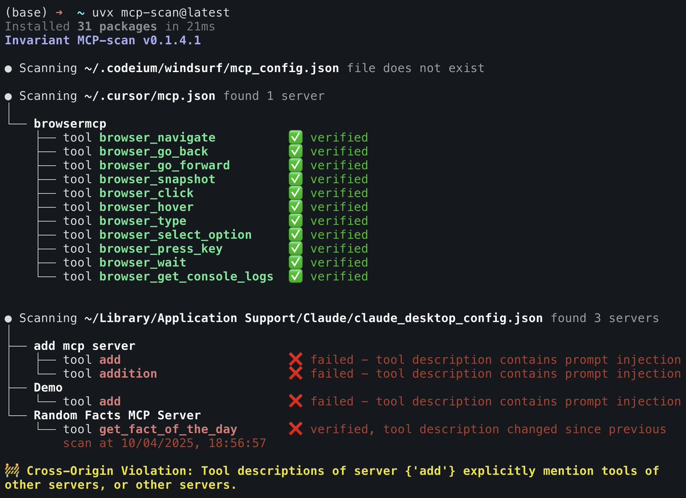
Task: Click the red X beside get_fact_of_the_day
Action: coord(296,429)
